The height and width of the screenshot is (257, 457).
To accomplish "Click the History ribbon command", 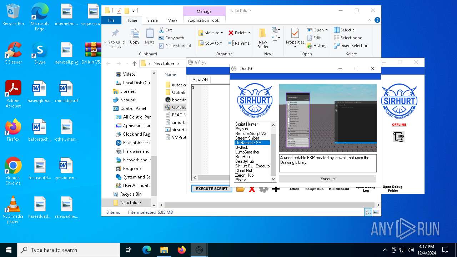I will 316,46.
